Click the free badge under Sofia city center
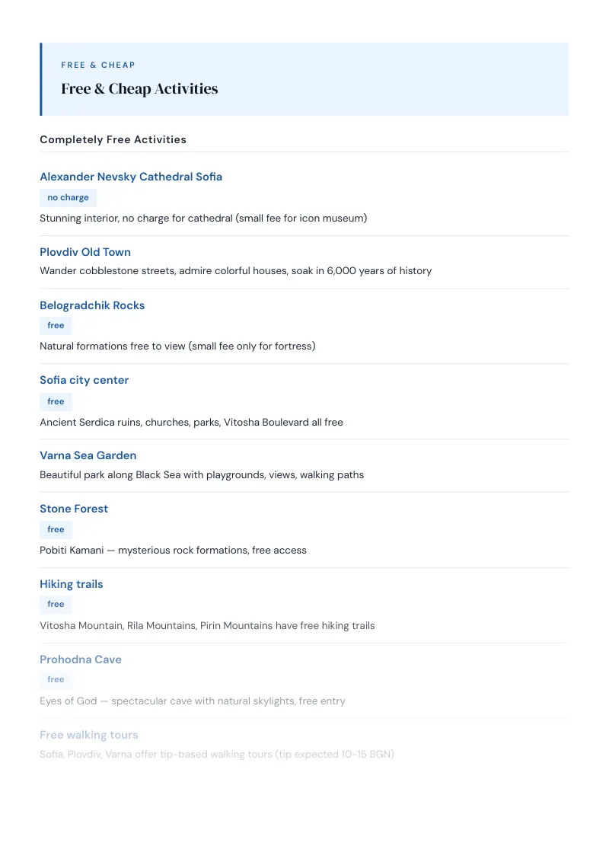 coord(56,402)
